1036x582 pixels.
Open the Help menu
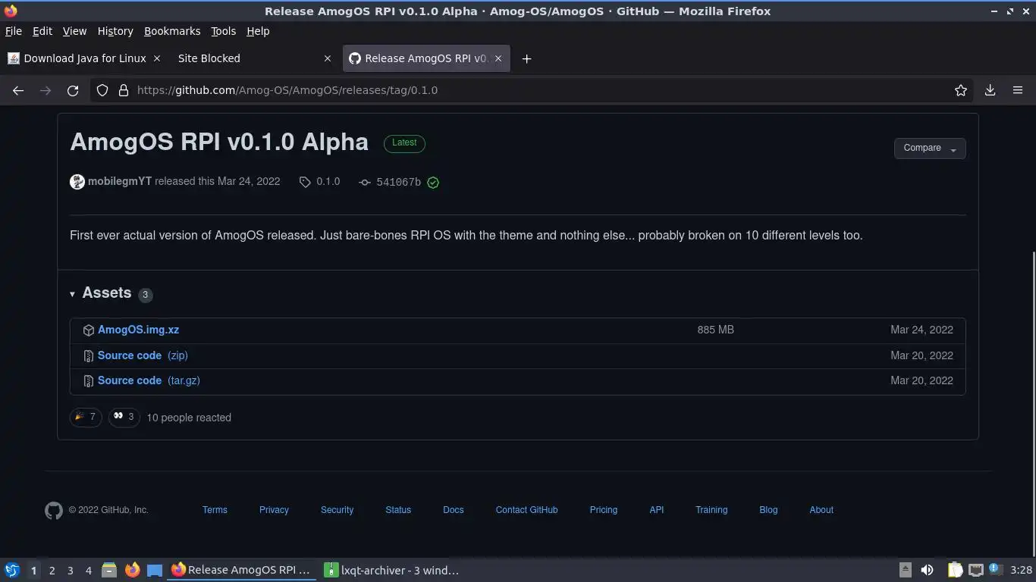258,31
